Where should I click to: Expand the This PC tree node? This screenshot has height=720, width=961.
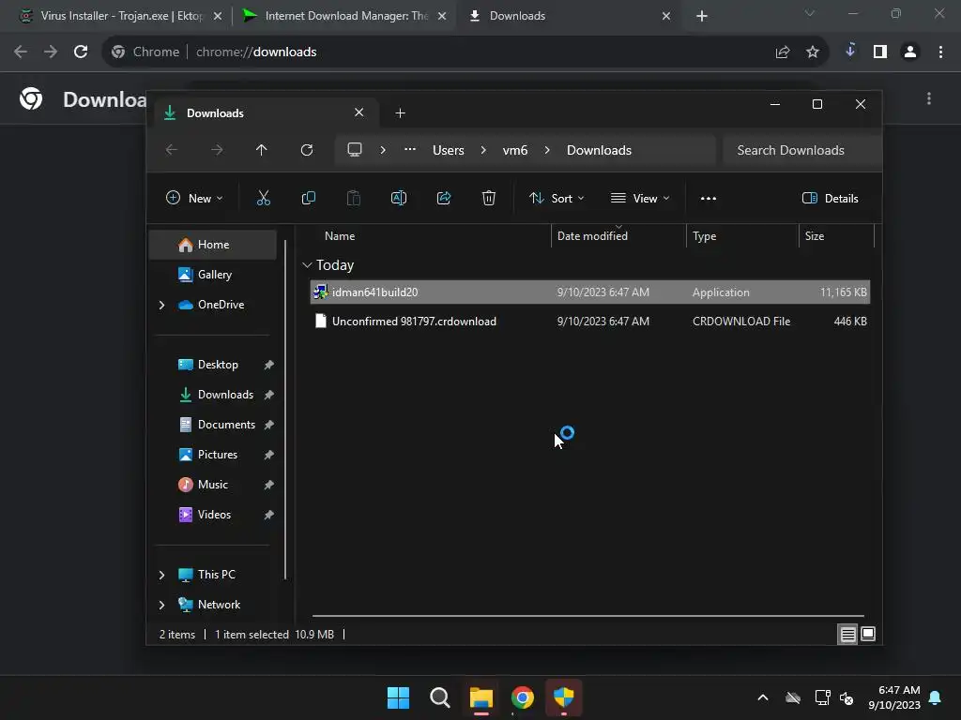point(161,575)
